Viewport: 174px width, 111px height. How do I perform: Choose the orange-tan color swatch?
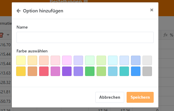(x=32, y=71)
